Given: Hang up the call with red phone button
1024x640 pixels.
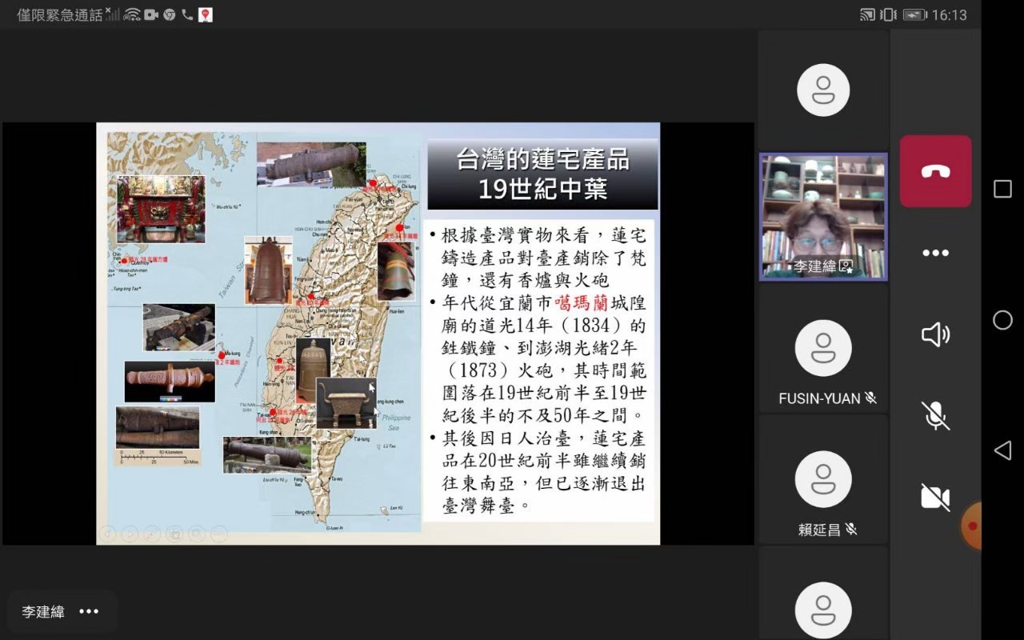Looking at the screenshot, I should coord(935,171).
